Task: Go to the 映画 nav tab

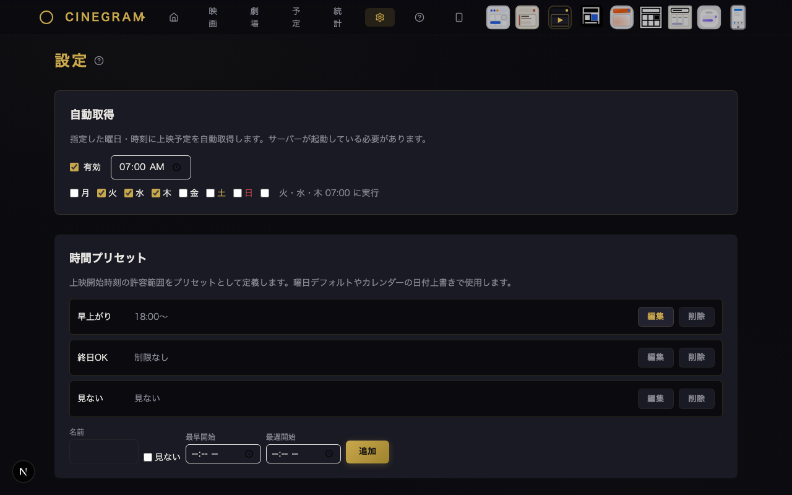Action: [x=213, y=17]
